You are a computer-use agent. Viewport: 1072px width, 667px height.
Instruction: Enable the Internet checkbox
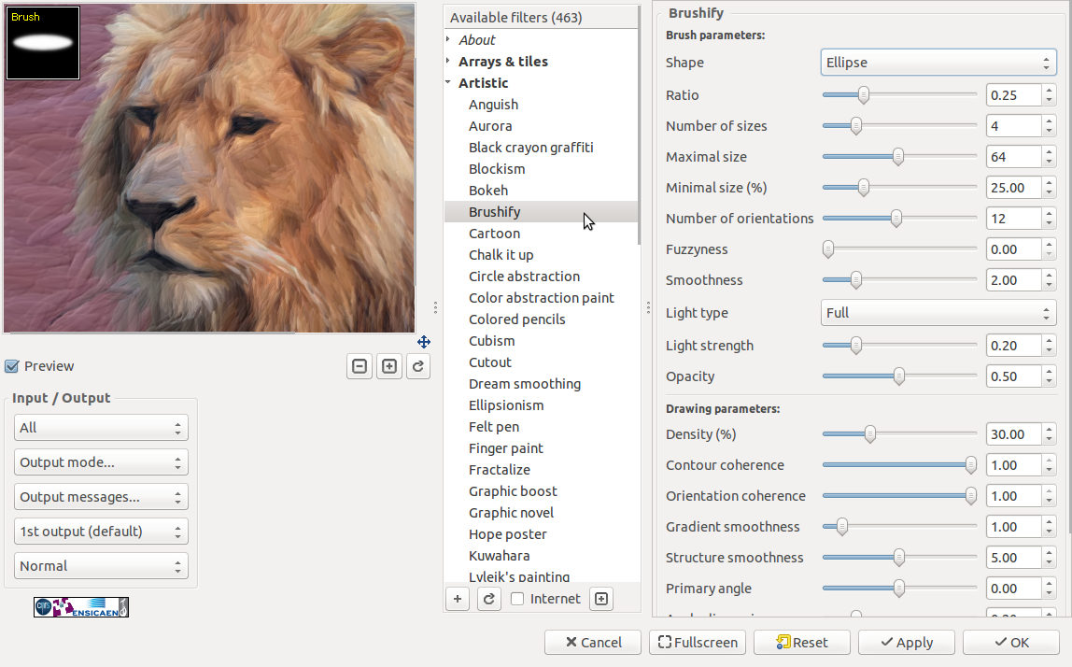coord(517,599)
